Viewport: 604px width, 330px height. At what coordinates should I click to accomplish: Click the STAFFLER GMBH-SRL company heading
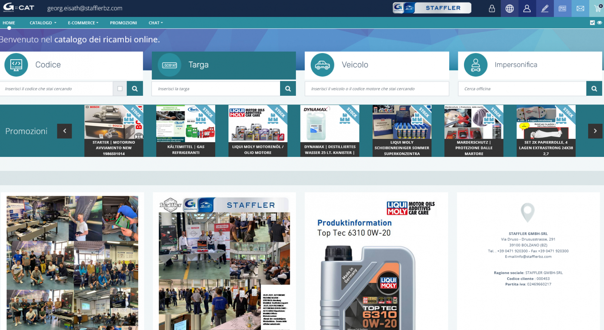pos(528,234)
